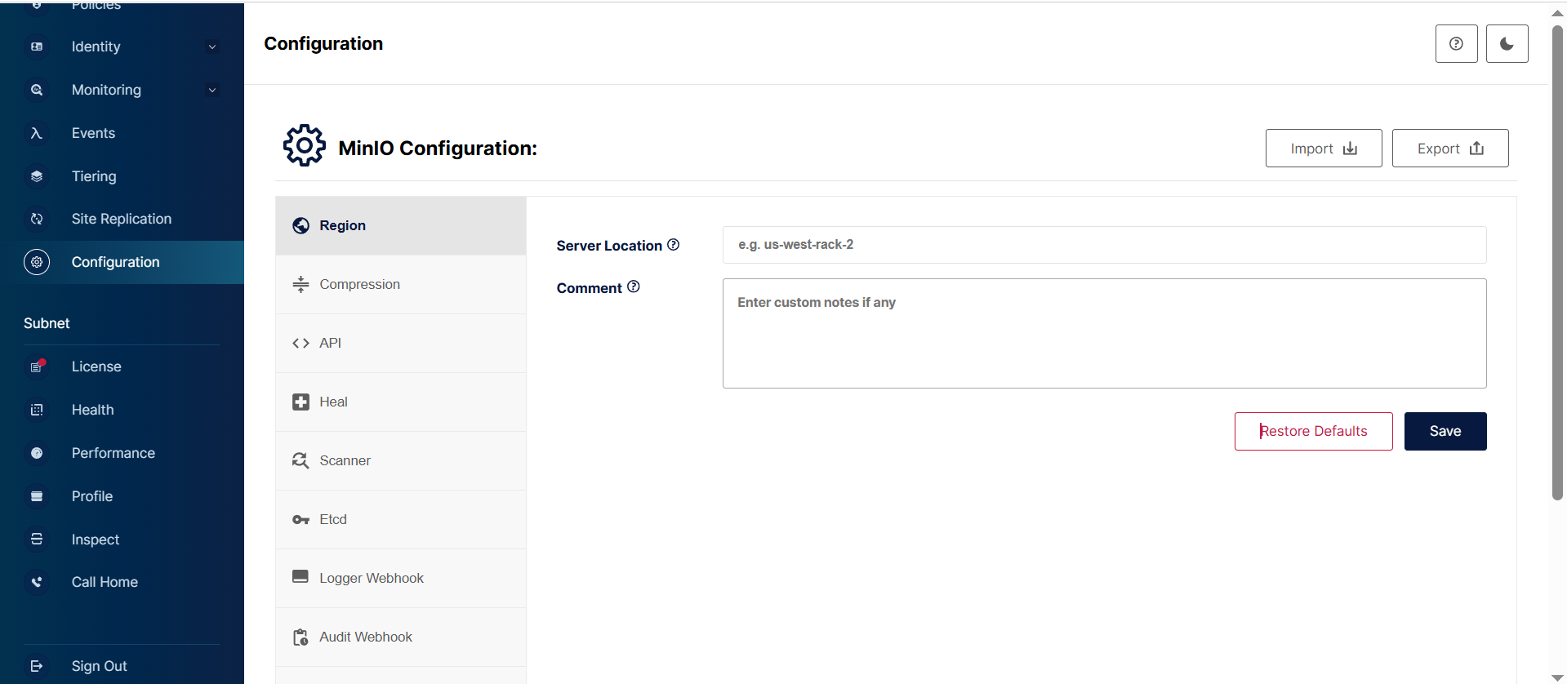Click the Inspect icon in sidebar
This screenshot has width=1567, height=684.
coord(37,539)
